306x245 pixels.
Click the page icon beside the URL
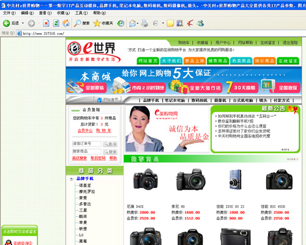click(x=20, y=33)
